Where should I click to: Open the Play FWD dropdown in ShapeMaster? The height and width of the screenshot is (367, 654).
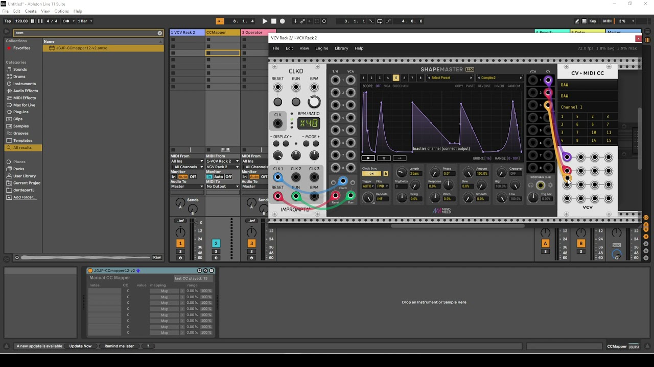[x=382, y=186]
